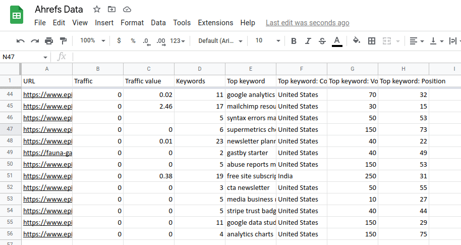This screenshot has height=245, width=461.
Task: Select column A header
Action: [x=47, y=69]
